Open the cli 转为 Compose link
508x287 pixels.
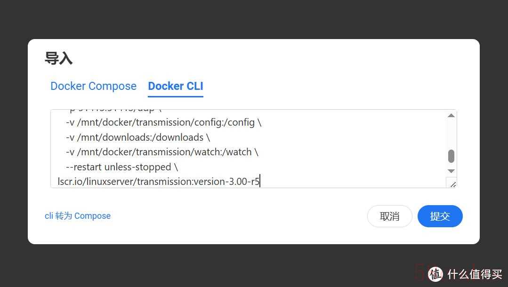(x=78, y=216)
